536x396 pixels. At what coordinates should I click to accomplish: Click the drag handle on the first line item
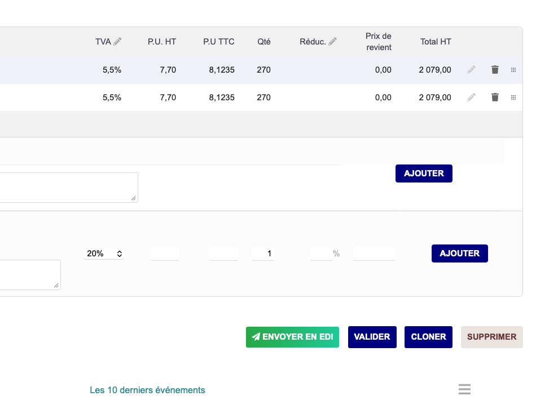[513, 70]
